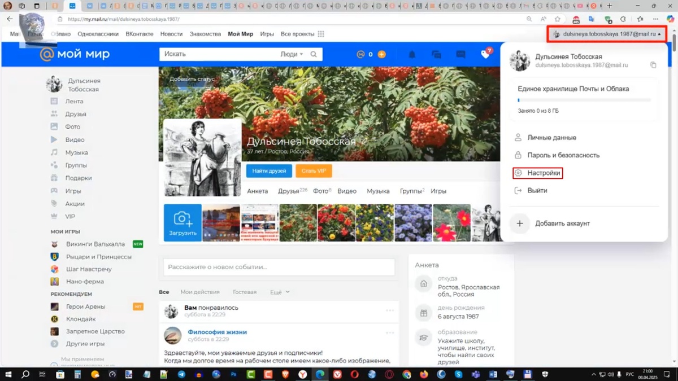This screenshot has height=381, width=678.
Task: Click Windows Start button
Action: (x=8, y=374)
